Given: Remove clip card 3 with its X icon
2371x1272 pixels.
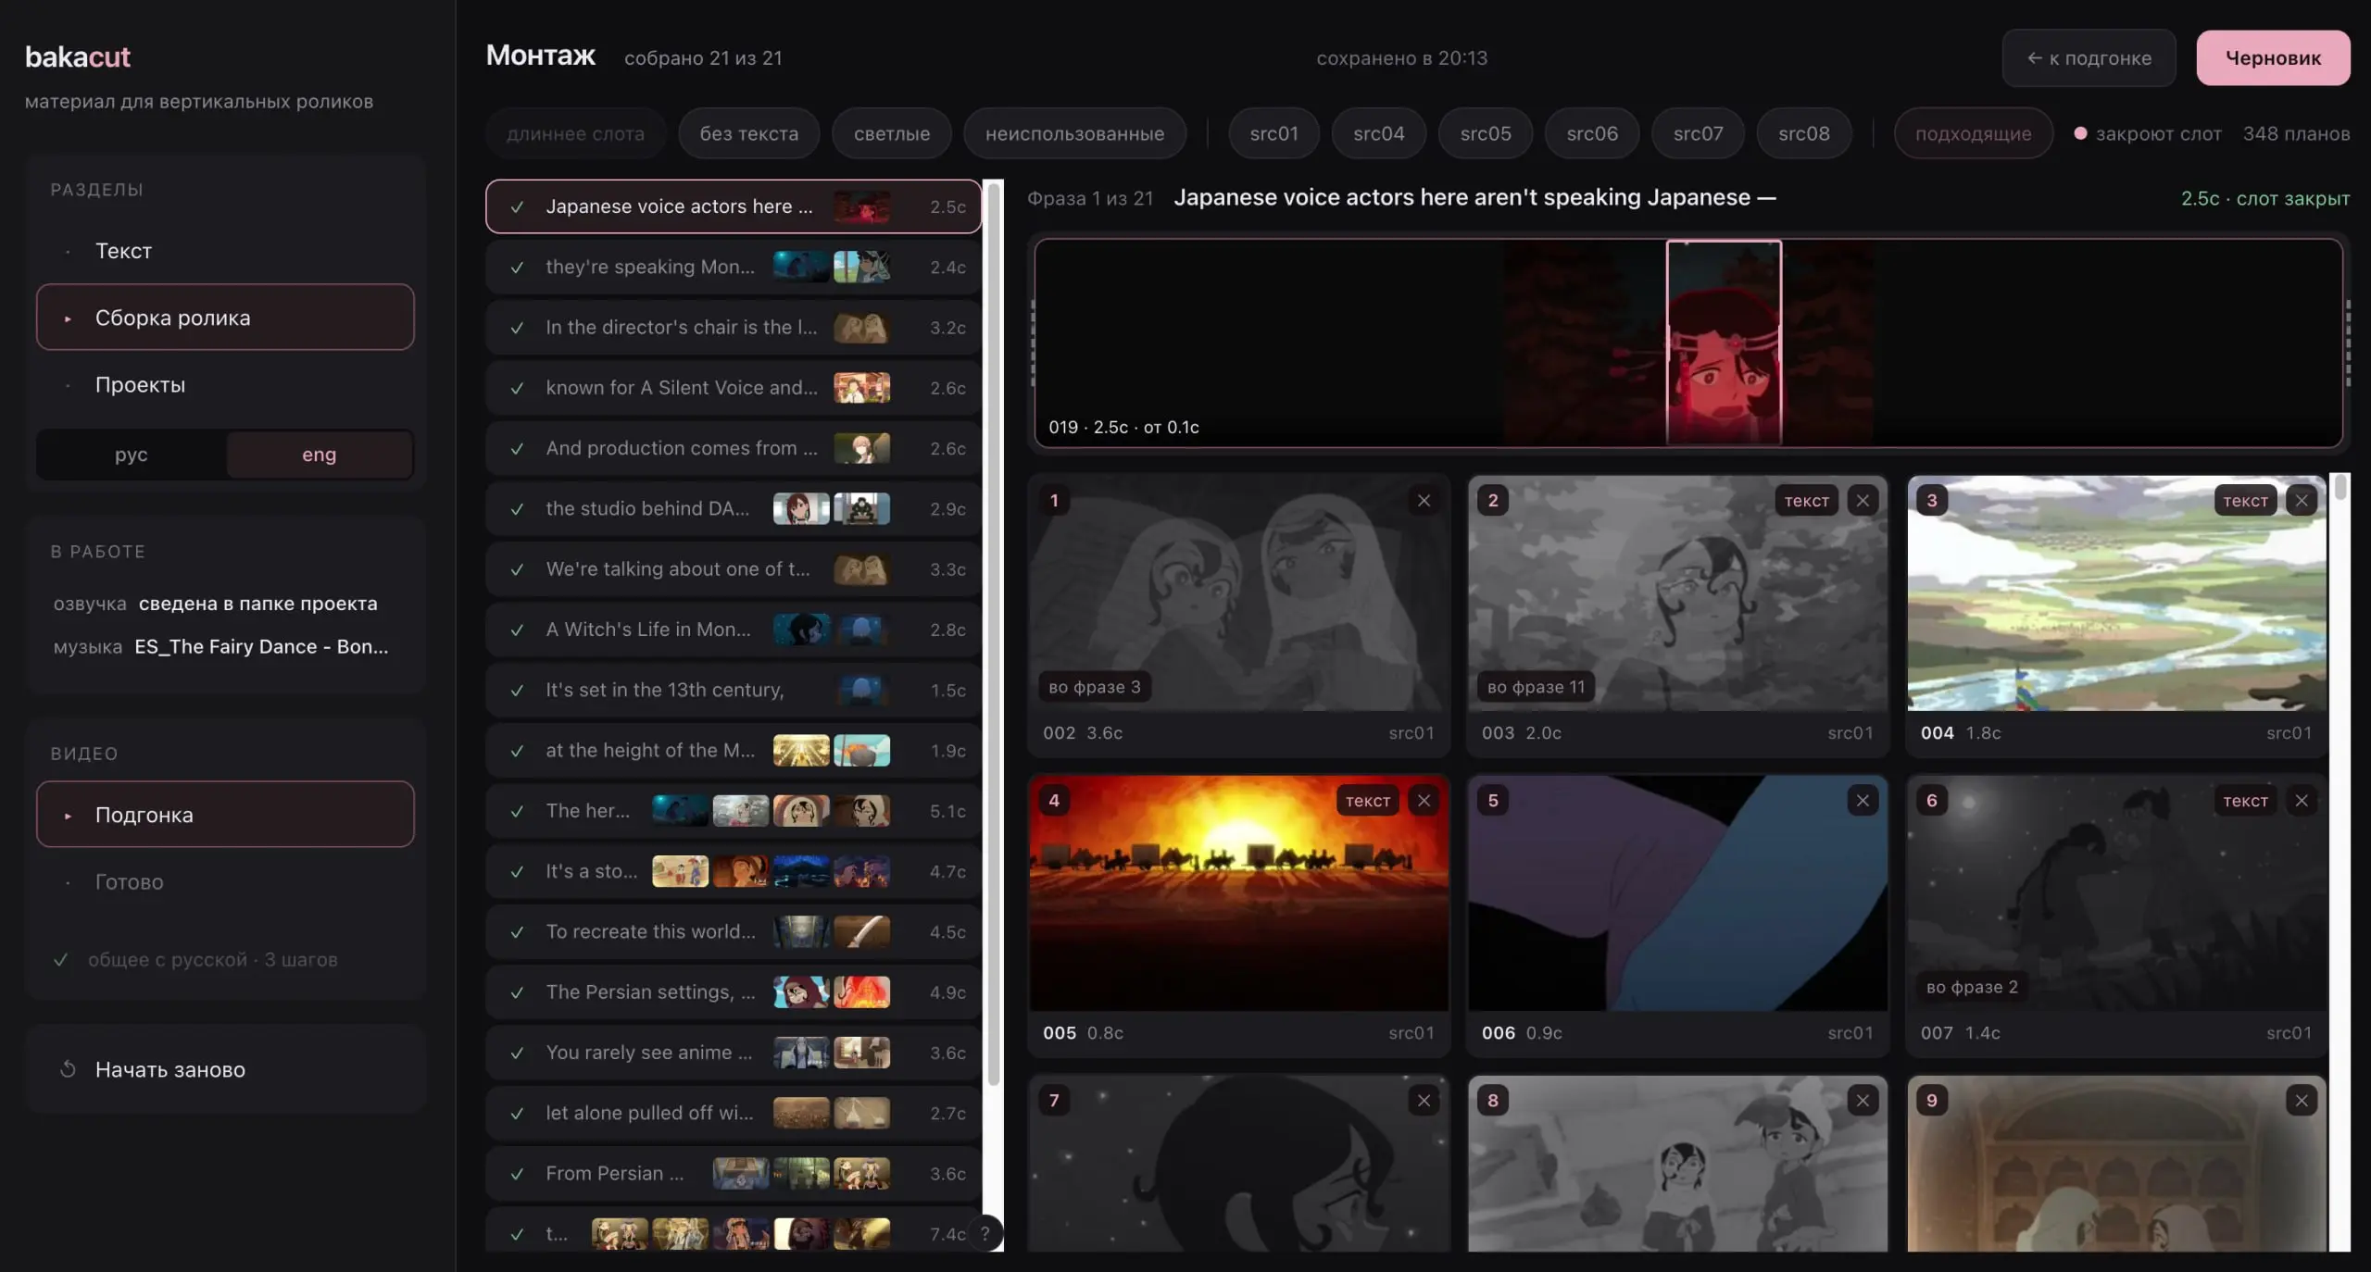Looking at the screenshot, I should (x=2302, y=501).
